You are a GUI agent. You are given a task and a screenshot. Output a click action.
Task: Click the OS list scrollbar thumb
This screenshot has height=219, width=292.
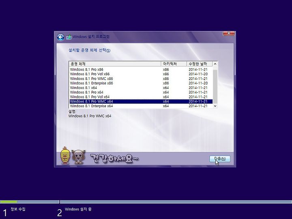[x=215, y=87]
